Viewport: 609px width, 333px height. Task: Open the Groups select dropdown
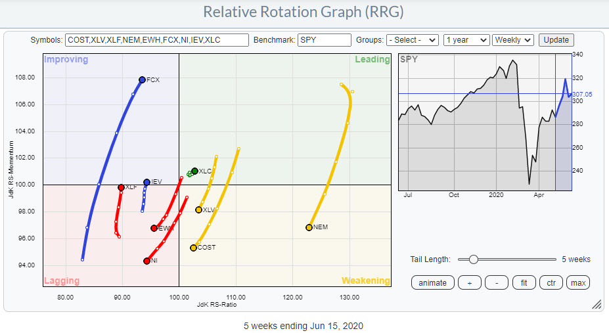[412, 40]
